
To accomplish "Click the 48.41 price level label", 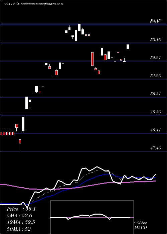I will [155, 130].
